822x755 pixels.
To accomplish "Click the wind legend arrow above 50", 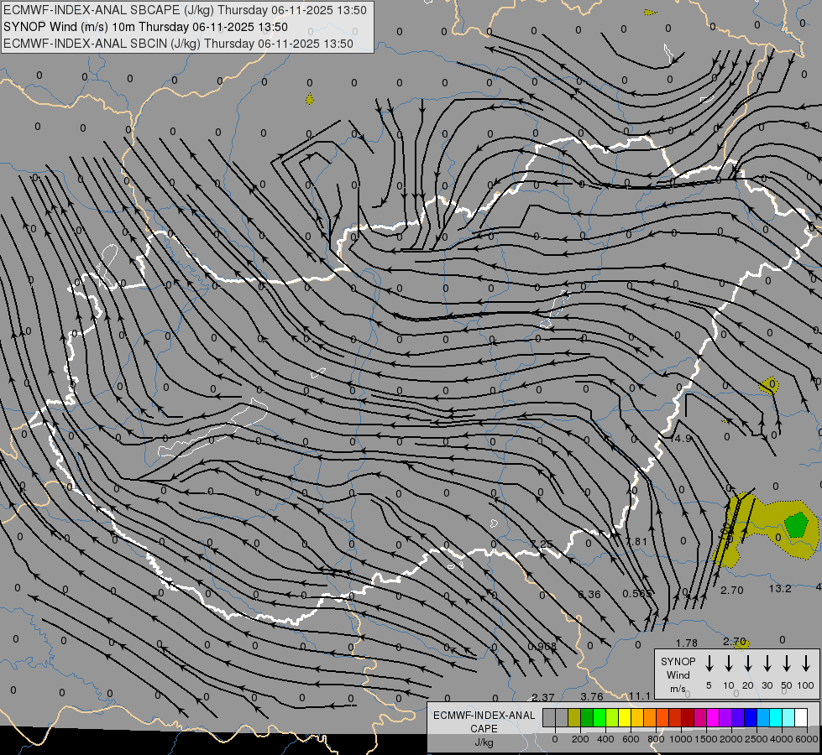I will (x=787, y=664).
